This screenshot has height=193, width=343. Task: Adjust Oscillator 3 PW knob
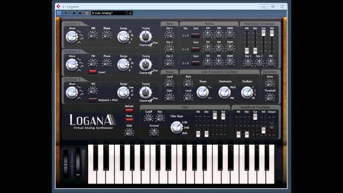click(93, 91)
